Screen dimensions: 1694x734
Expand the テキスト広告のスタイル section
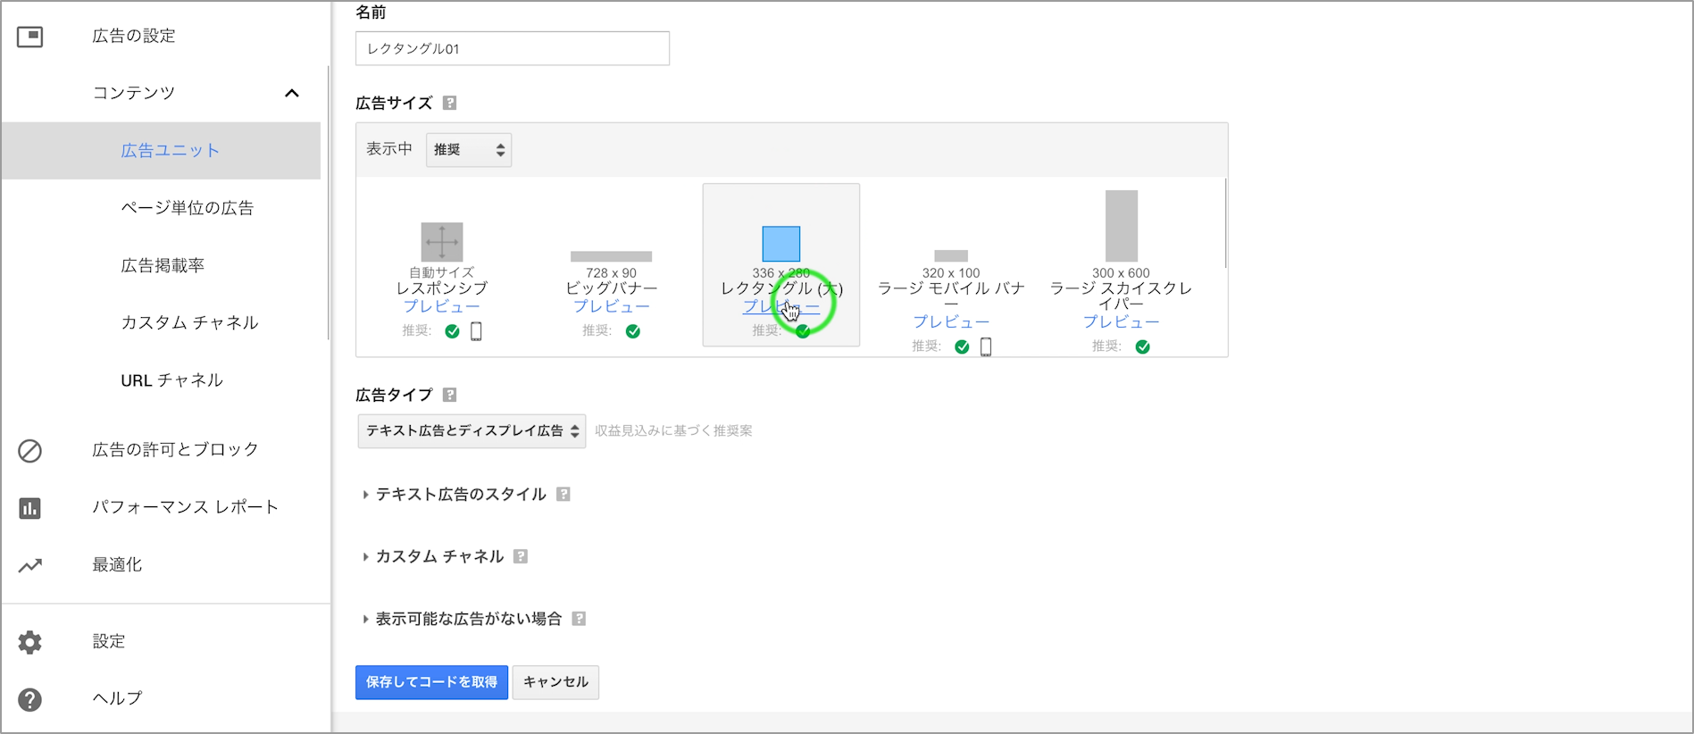click(x=461, y=495)
